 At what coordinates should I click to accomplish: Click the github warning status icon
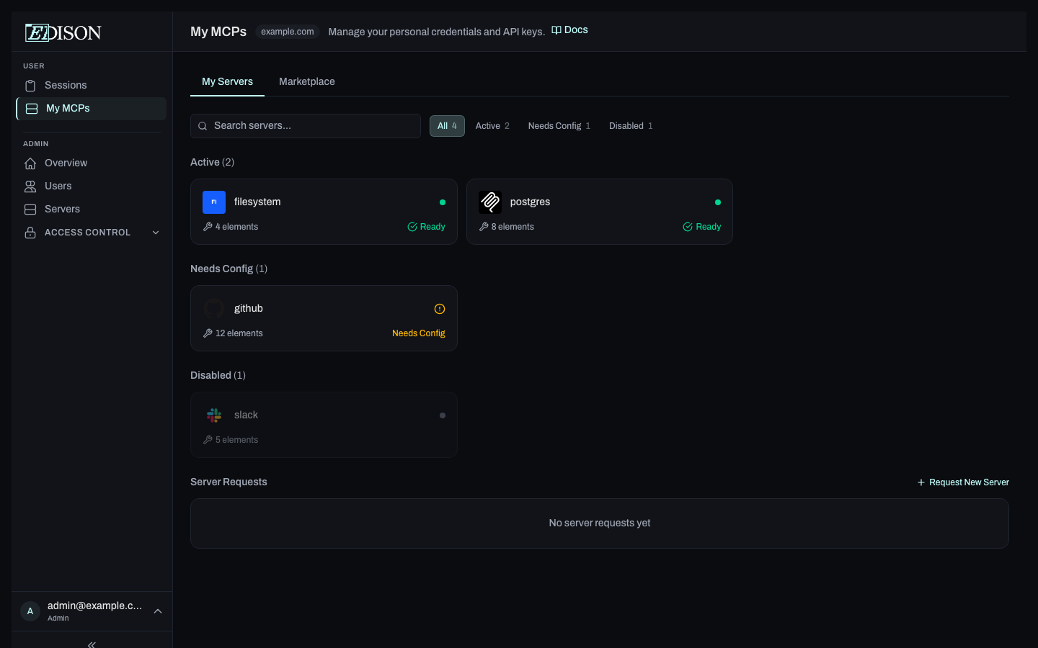440,309
